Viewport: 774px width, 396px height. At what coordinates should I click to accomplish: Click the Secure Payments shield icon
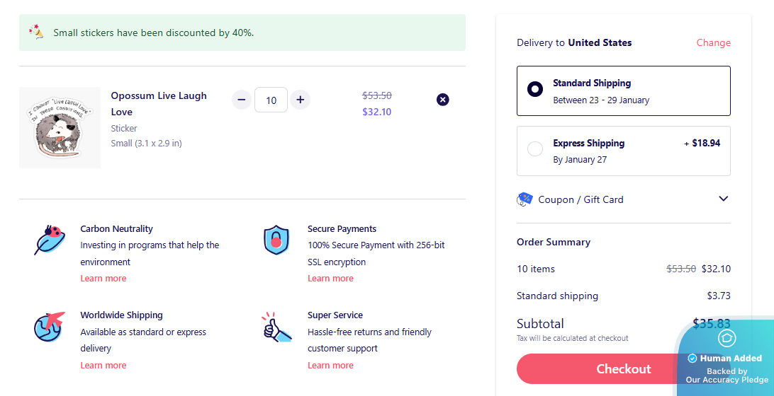(x=276, y=240)
